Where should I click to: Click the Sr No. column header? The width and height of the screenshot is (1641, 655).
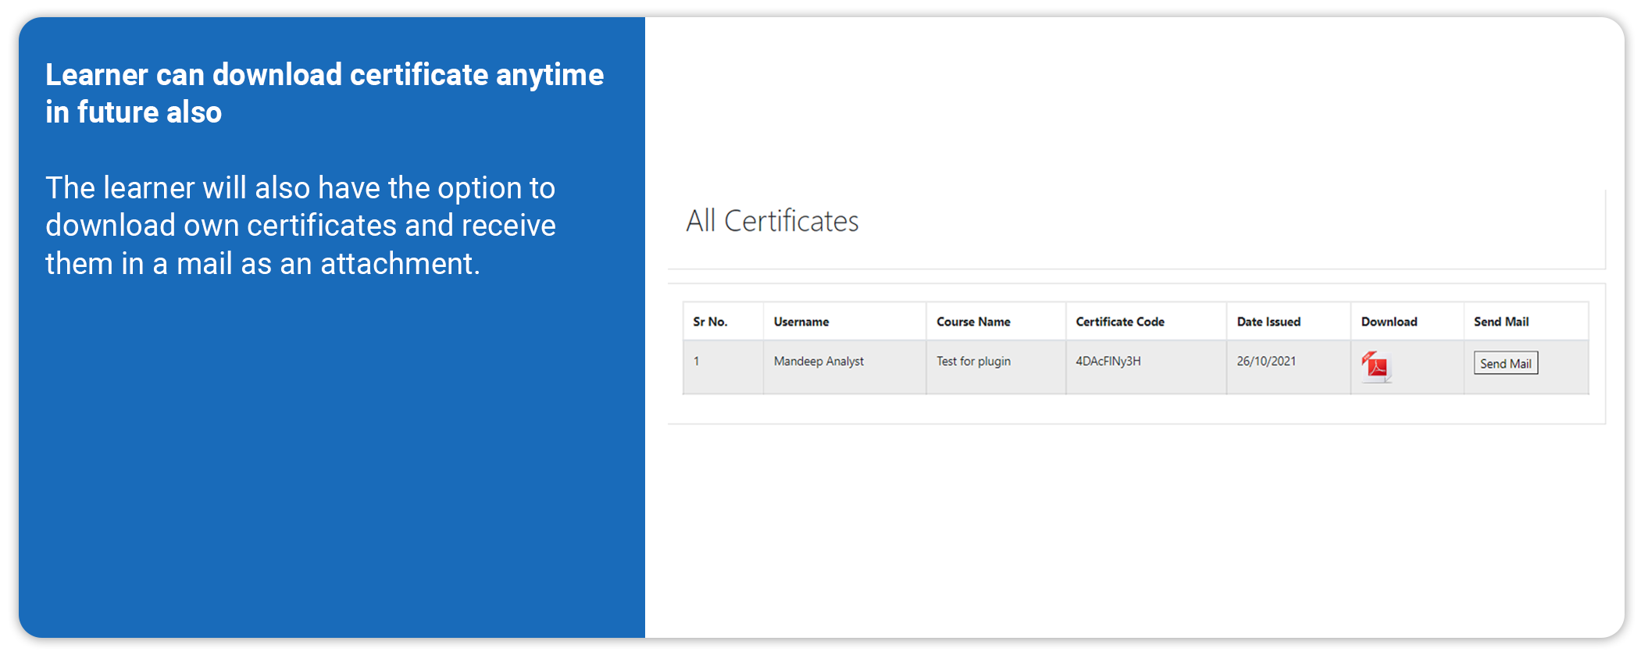point(710,322)
